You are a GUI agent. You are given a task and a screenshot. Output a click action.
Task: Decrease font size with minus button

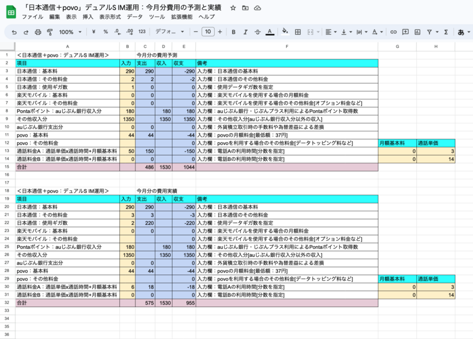pyautogui.click(x=196, y=32)
